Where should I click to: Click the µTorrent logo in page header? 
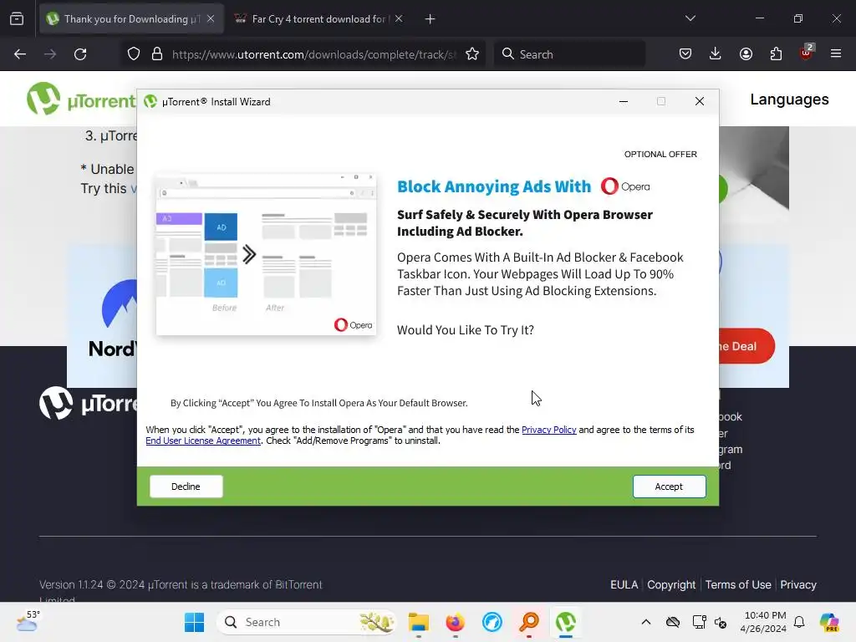[x=81, y=99]
